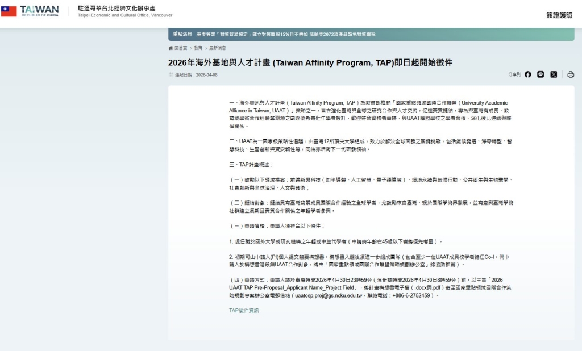Click the 重點消息 label in the banner

tap(182, 34)
